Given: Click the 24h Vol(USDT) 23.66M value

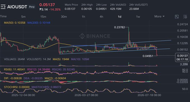Looking at the screenshot, I should click(x=134, y=9).
